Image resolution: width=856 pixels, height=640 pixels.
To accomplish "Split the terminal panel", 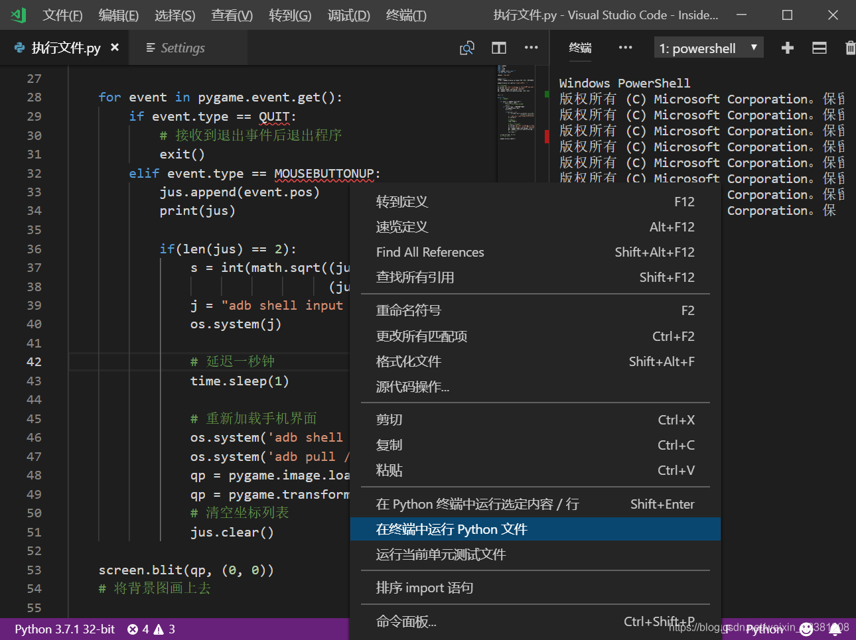I will tap(820, 48).
